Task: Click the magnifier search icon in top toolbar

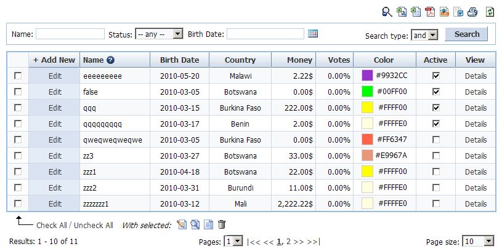Action: (x=387, y=11)
